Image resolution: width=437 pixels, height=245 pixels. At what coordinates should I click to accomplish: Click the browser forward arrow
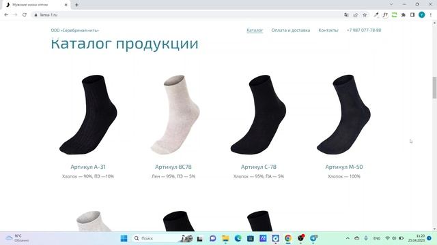coord(15,15)
